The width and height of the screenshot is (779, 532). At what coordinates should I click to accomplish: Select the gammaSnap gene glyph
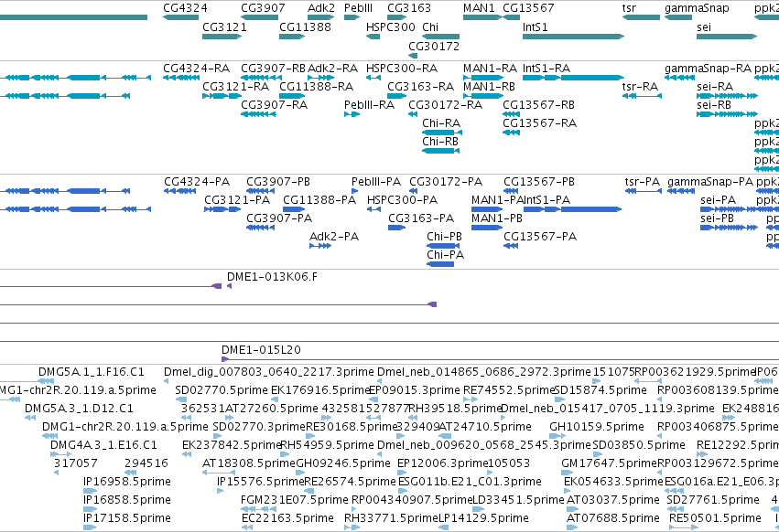(678, 17)
